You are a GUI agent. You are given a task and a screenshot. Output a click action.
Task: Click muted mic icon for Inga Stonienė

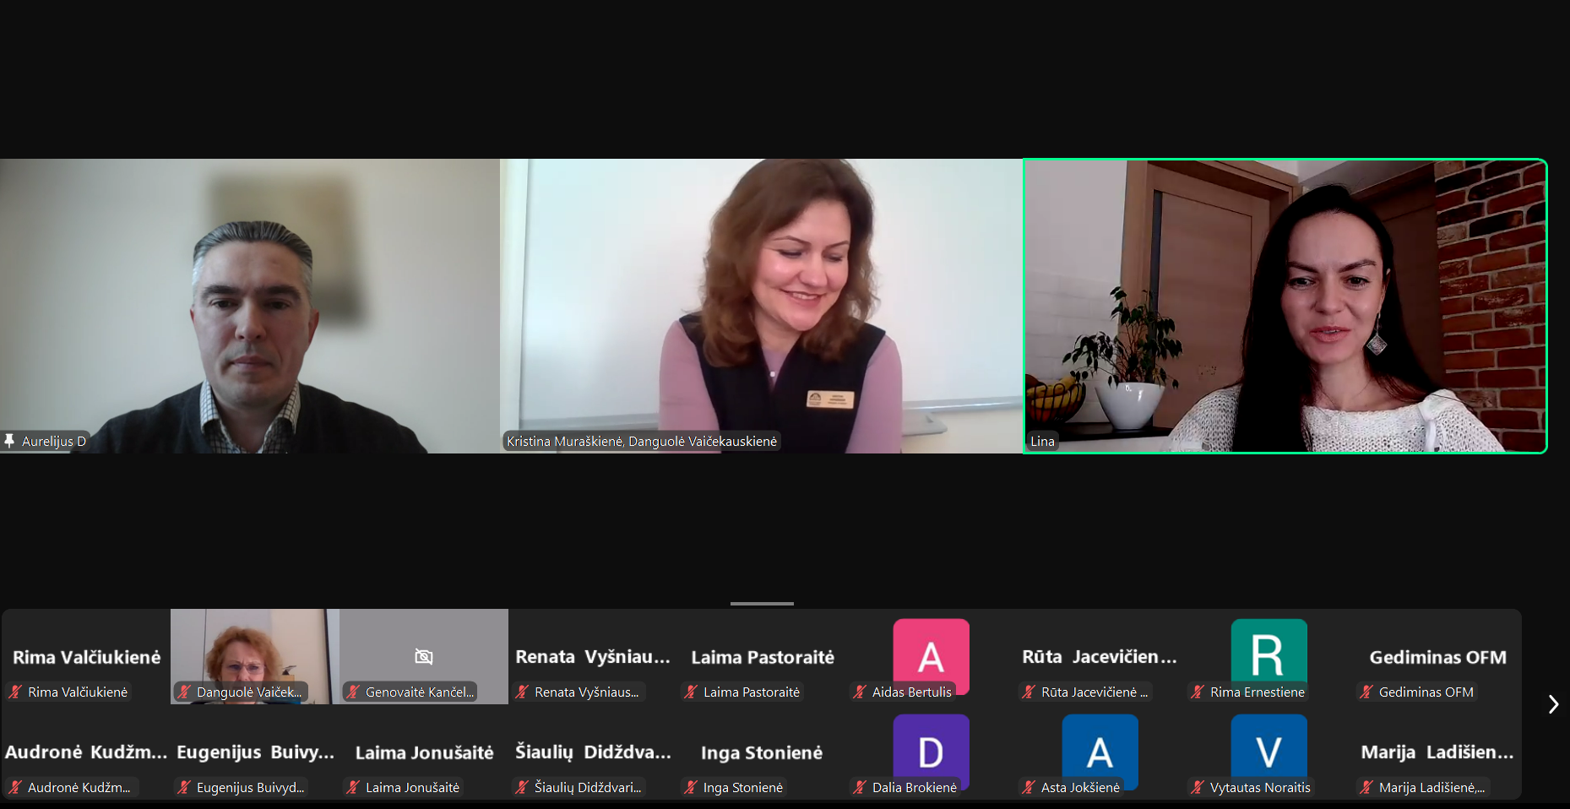tap(691, 787)
